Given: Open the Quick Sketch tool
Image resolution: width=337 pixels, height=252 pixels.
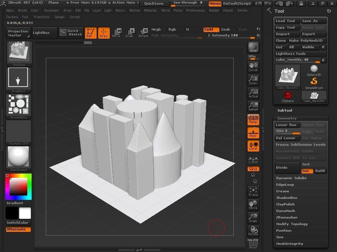Looking at the screenshot, I should pyautogui.click(x=71, y=32).
